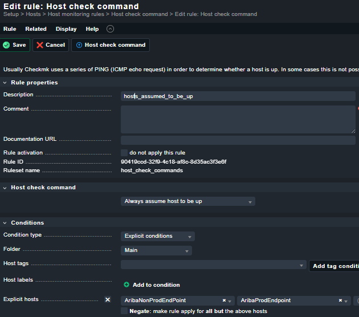Open the Condition type dropdown
Image resolution: width=359 pixels, height=317 pixels.
click(x=157, y=236)
